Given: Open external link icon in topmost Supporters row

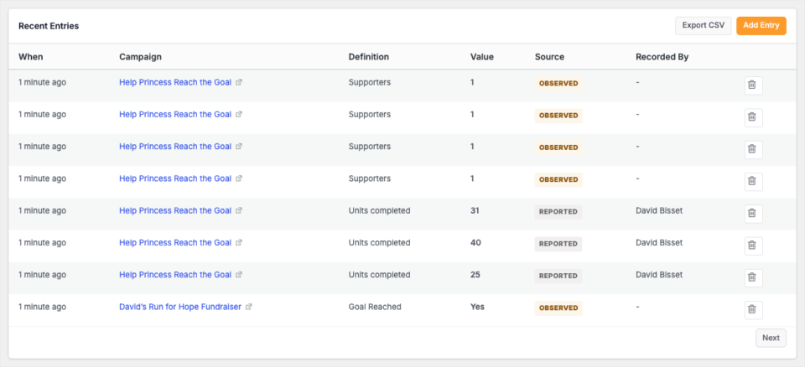Looking at the screenshot, I should coord(239,82).
